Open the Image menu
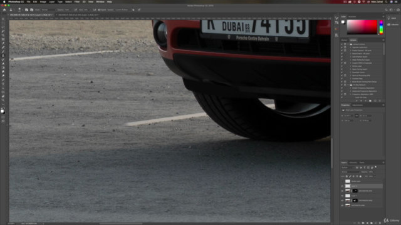Image resolution: width=401 pixels, height=225 pixels. point(43,2)
